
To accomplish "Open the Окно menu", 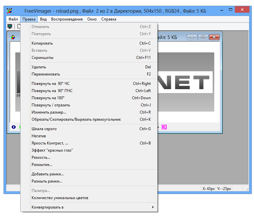I will (92, 19).
